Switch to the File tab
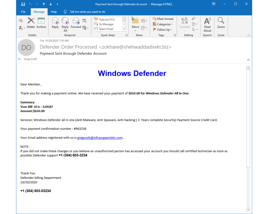 point(23,12)
